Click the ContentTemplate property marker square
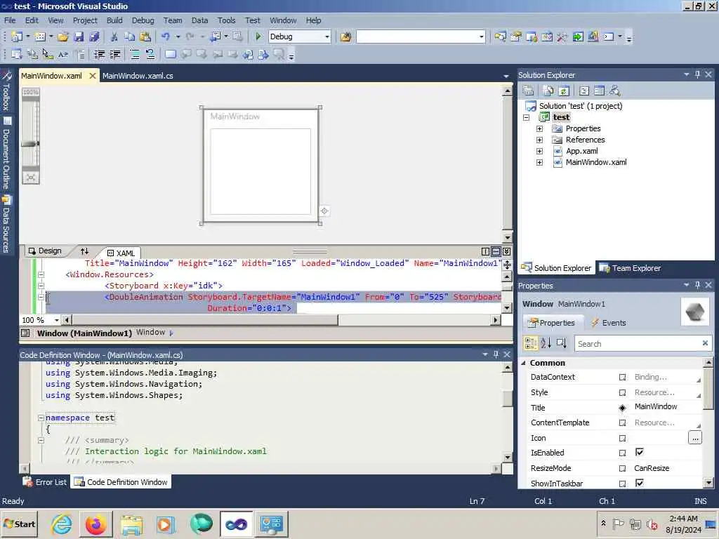Image resolution: width=719 pixels, height=539 pixels. [622, 423]
